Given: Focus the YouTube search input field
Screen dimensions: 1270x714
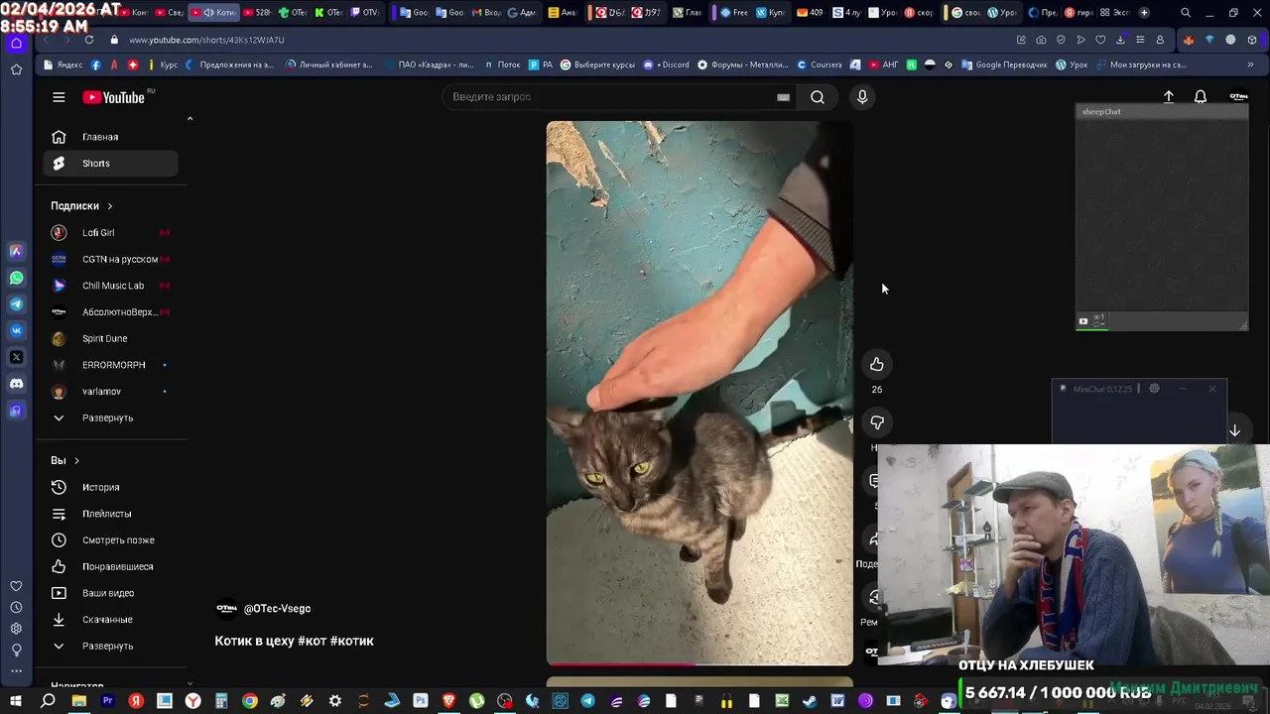Looking at the screenshot, I should coord(610,97).
